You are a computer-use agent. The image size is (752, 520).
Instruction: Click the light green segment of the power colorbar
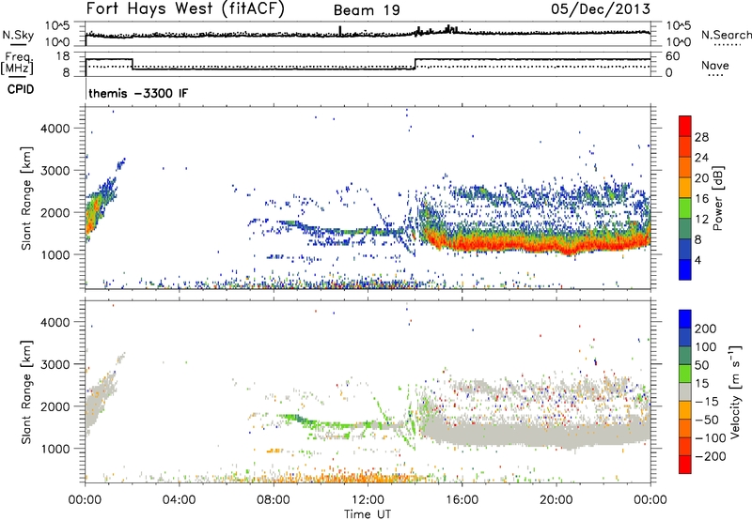(685, 208)
